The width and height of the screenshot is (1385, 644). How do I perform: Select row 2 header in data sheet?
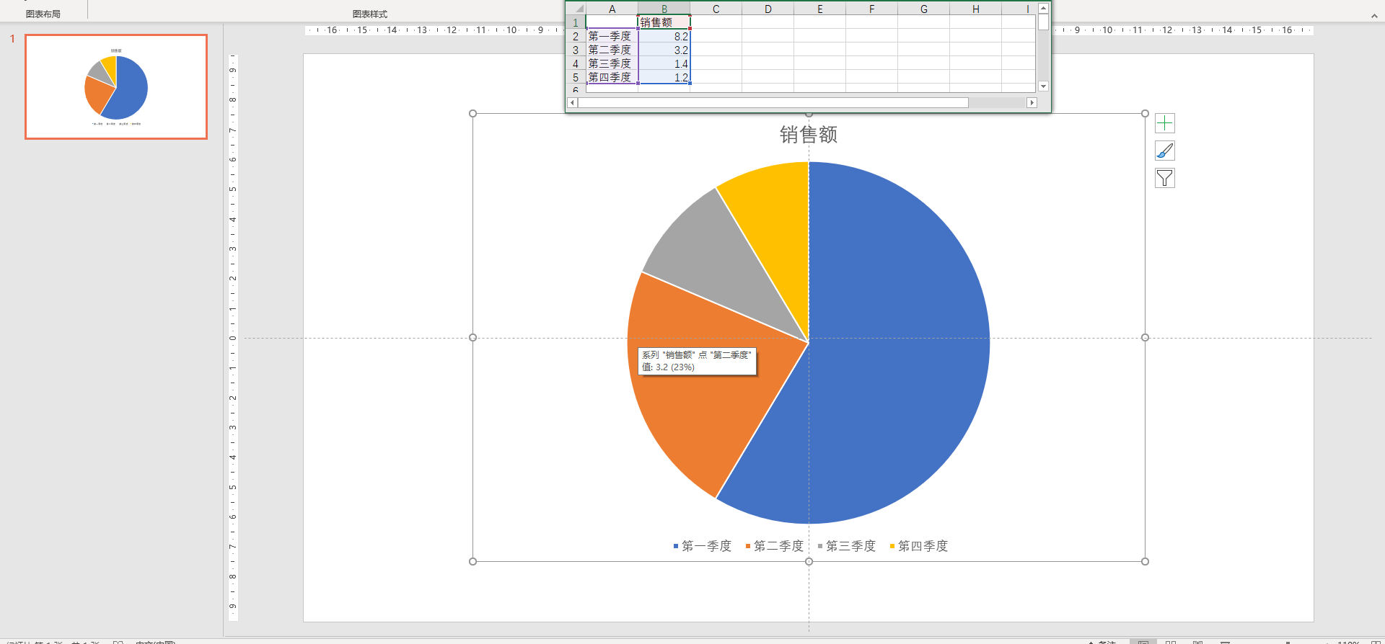(x=576, y=36)
